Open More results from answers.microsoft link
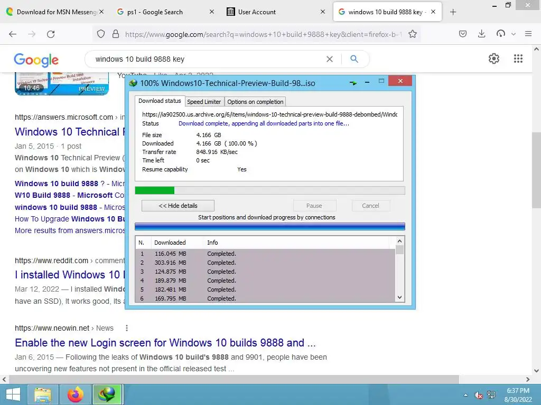This screenshot has width=541, height=405. tap(70, 230)
